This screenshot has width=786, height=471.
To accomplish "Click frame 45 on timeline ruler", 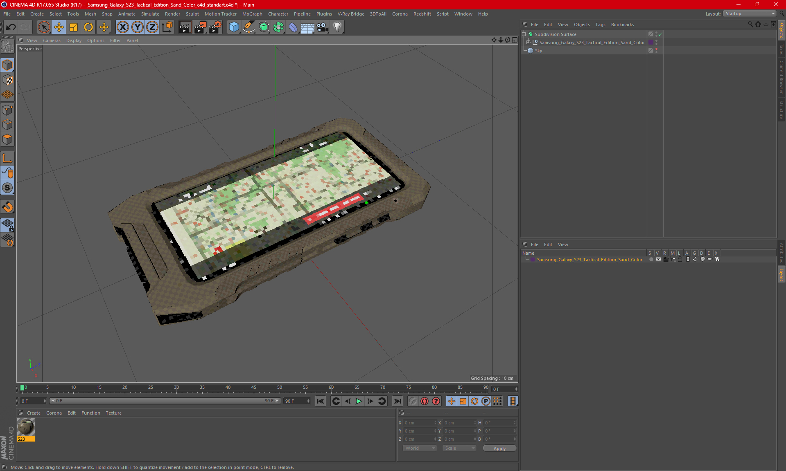I will (x=254, y=388).
